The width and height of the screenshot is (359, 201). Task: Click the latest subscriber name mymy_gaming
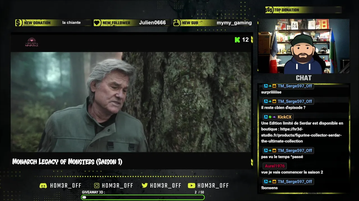click(x=234, y=23)
